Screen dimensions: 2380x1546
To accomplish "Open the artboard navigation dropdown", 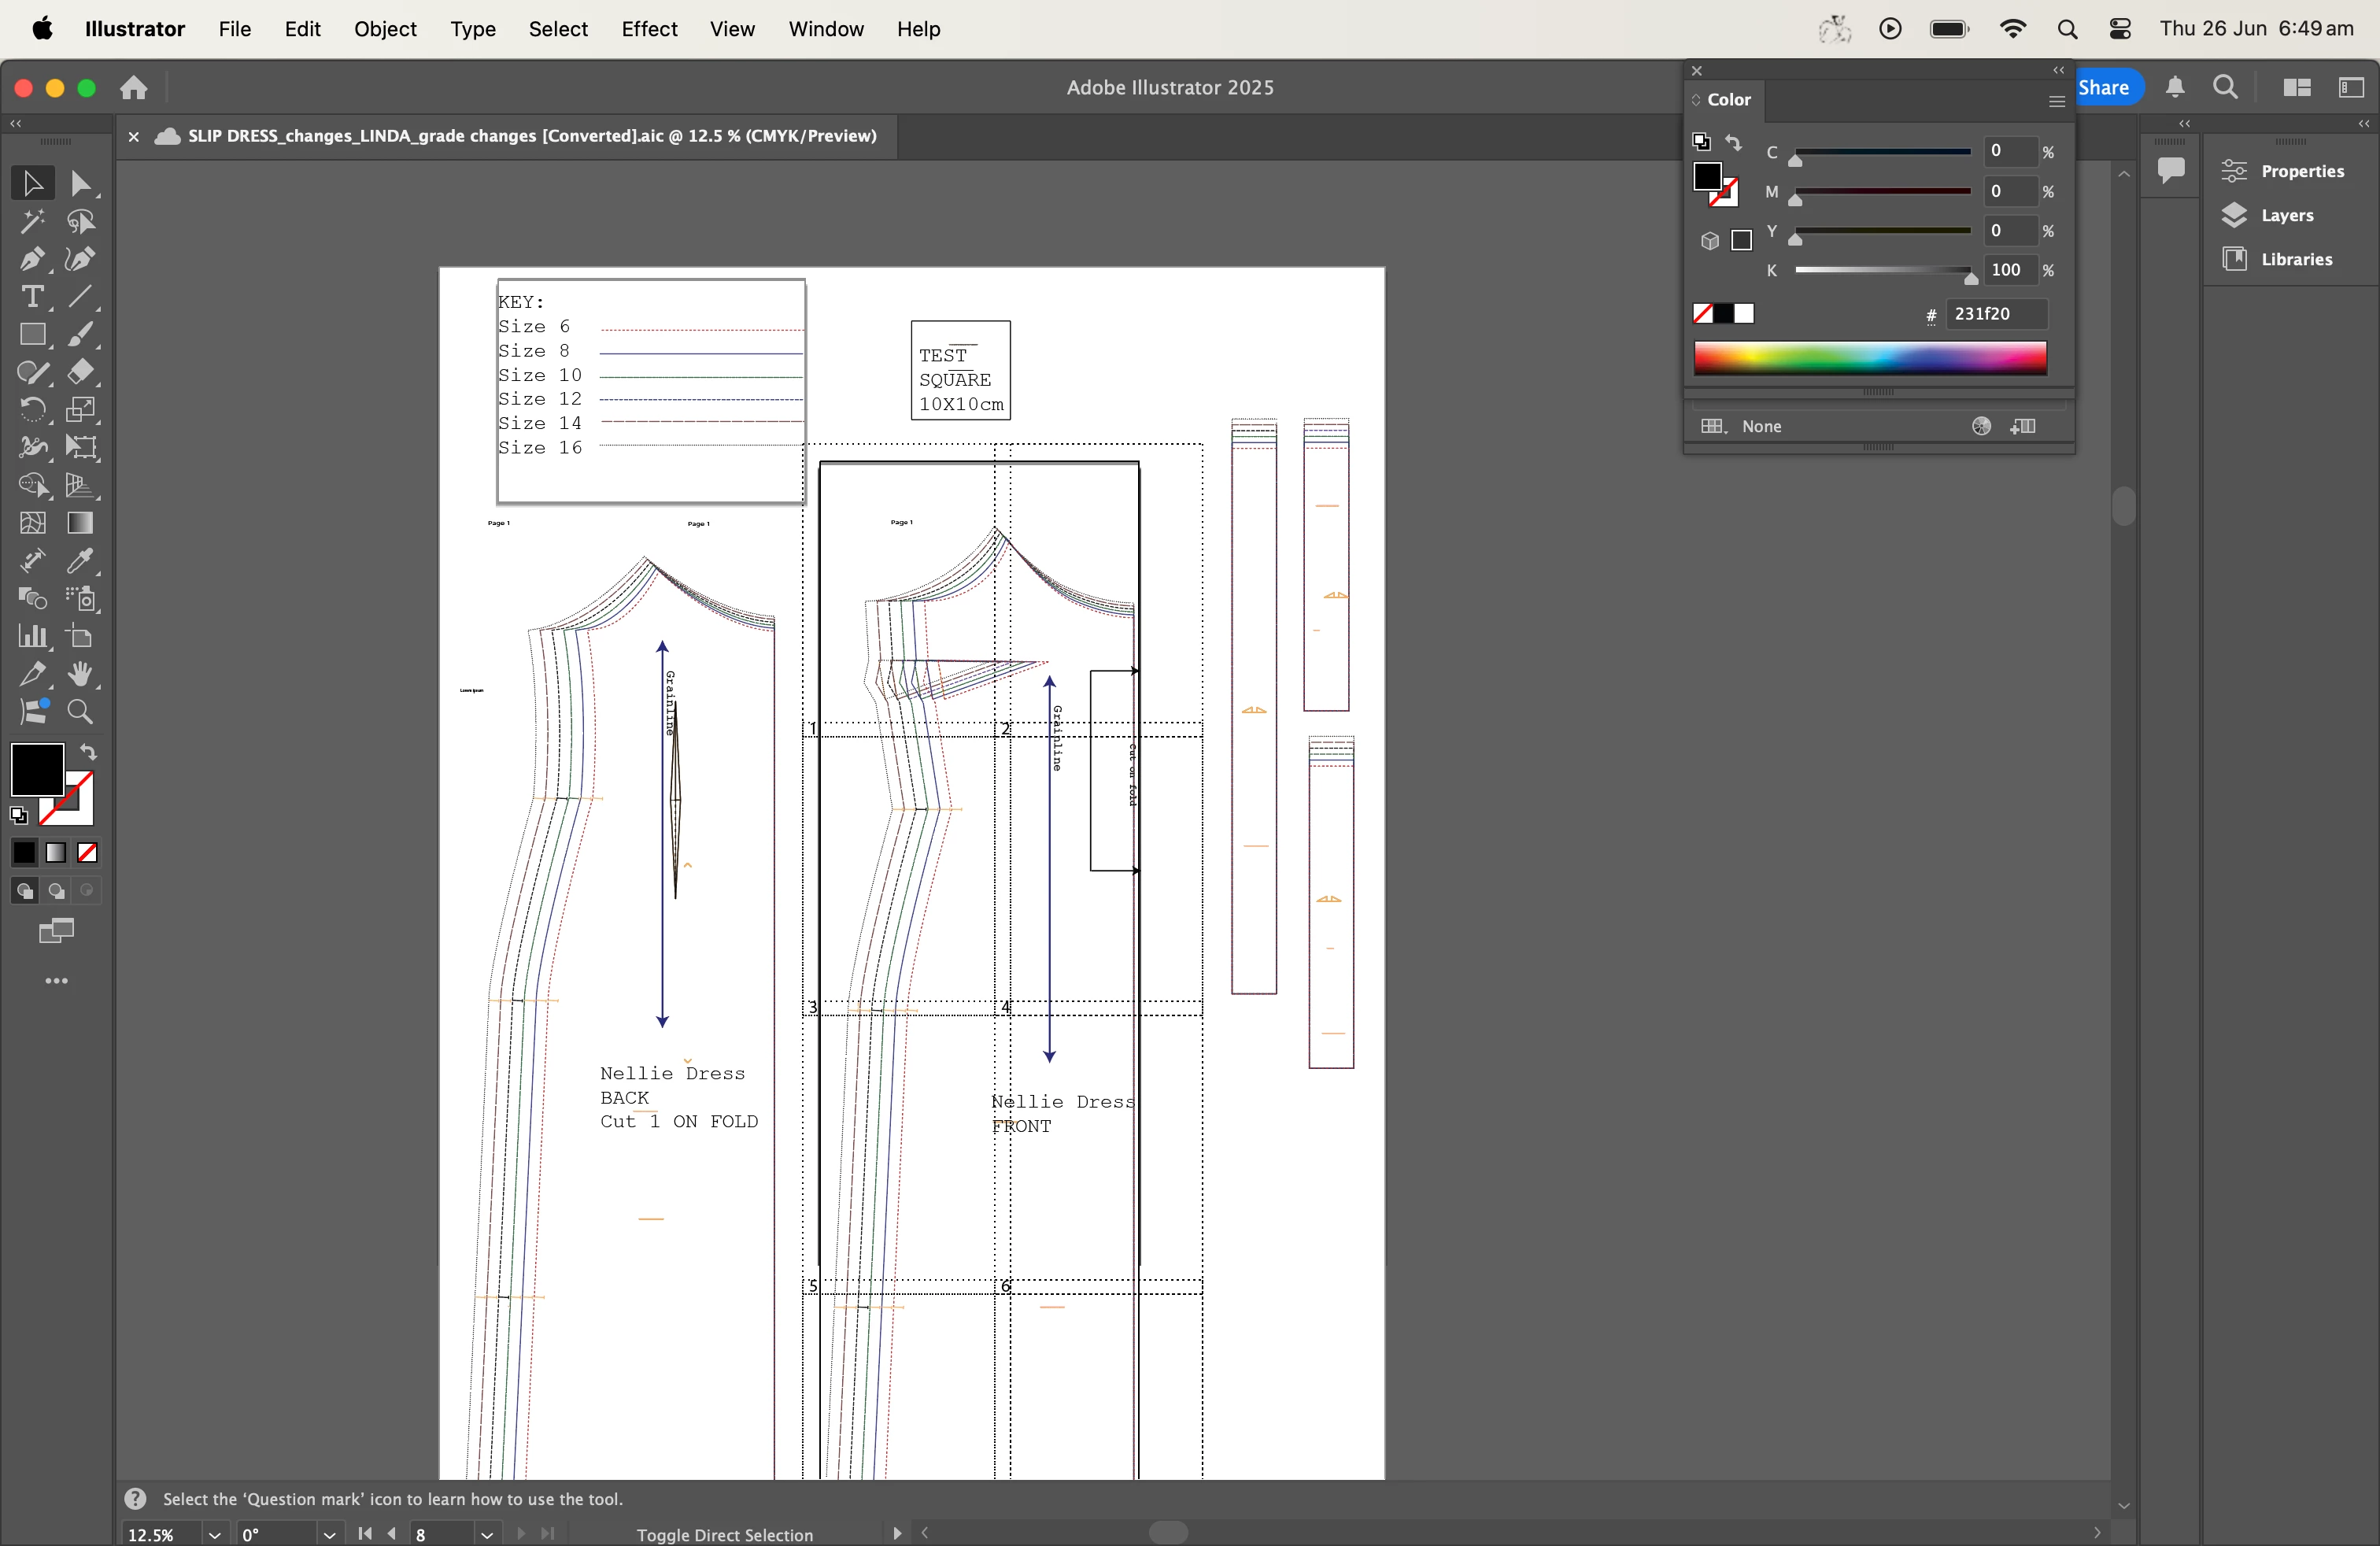I will (x=487, y=1534).
